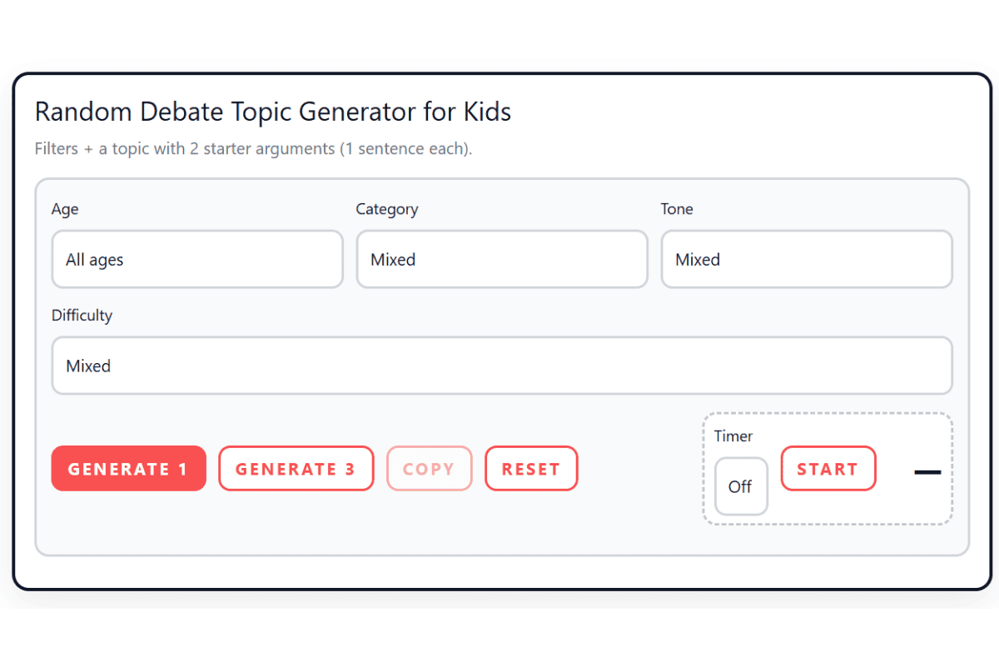Enable the timer via the Off button
Viewport: 999px width, 667px height.
[741, 486]
